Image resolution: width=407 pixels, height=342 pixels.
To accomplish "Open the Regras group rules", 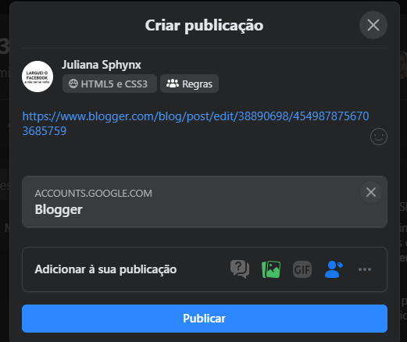I will tap(189, 84).
